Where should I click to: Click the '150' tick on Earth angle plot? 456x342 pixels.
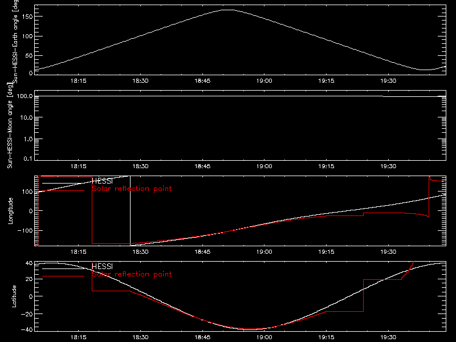[x=27, y=17]
